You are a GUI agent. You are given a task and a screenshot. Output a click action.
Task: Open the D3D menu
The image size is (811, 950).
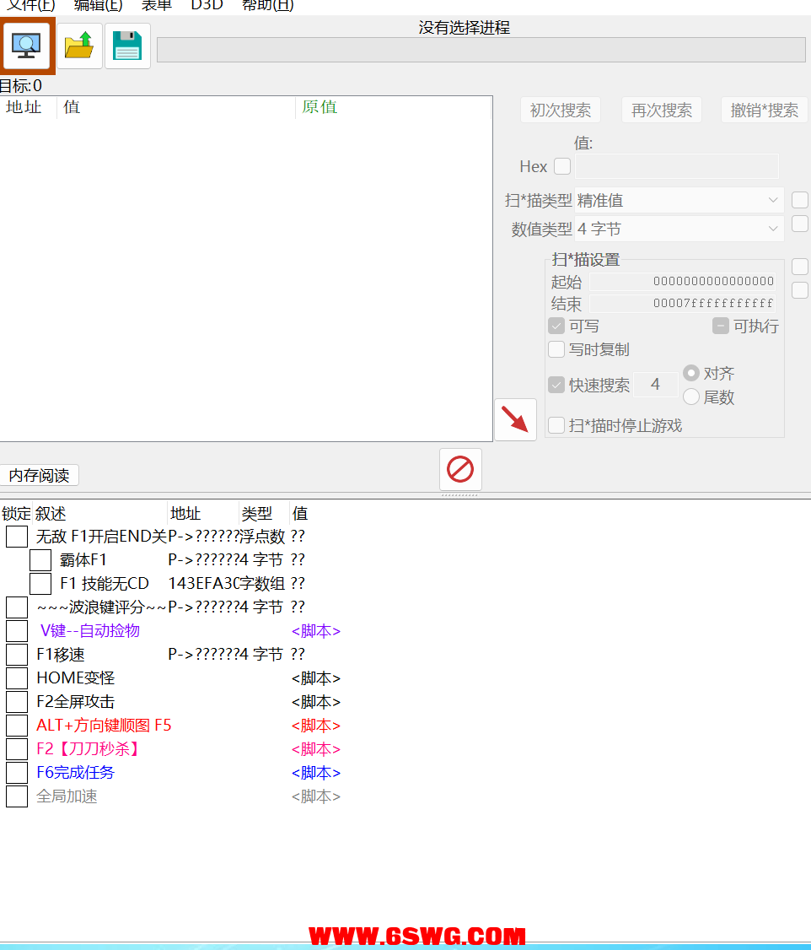click(207, 5)
